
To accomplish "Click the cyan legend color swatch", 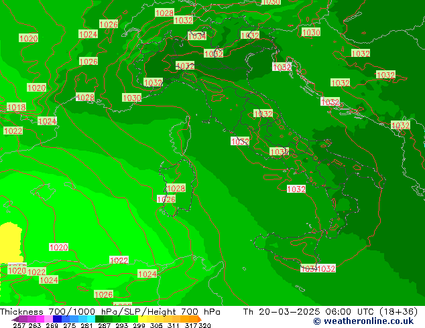I will coord(91,319).
